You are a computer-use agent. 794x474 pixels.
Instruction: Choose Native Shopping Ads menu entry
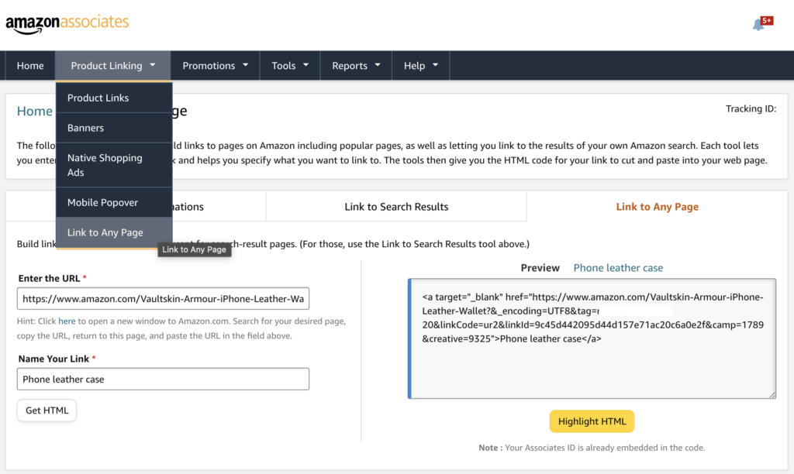pyautogui.click(x=114, y=165)
